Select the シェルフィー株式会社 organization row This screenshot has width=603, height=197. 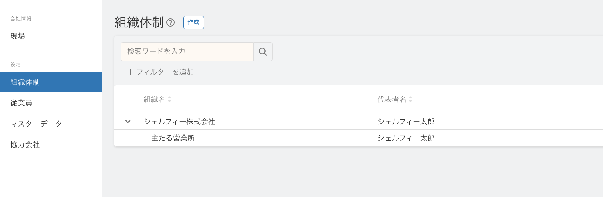click(359, 122)
